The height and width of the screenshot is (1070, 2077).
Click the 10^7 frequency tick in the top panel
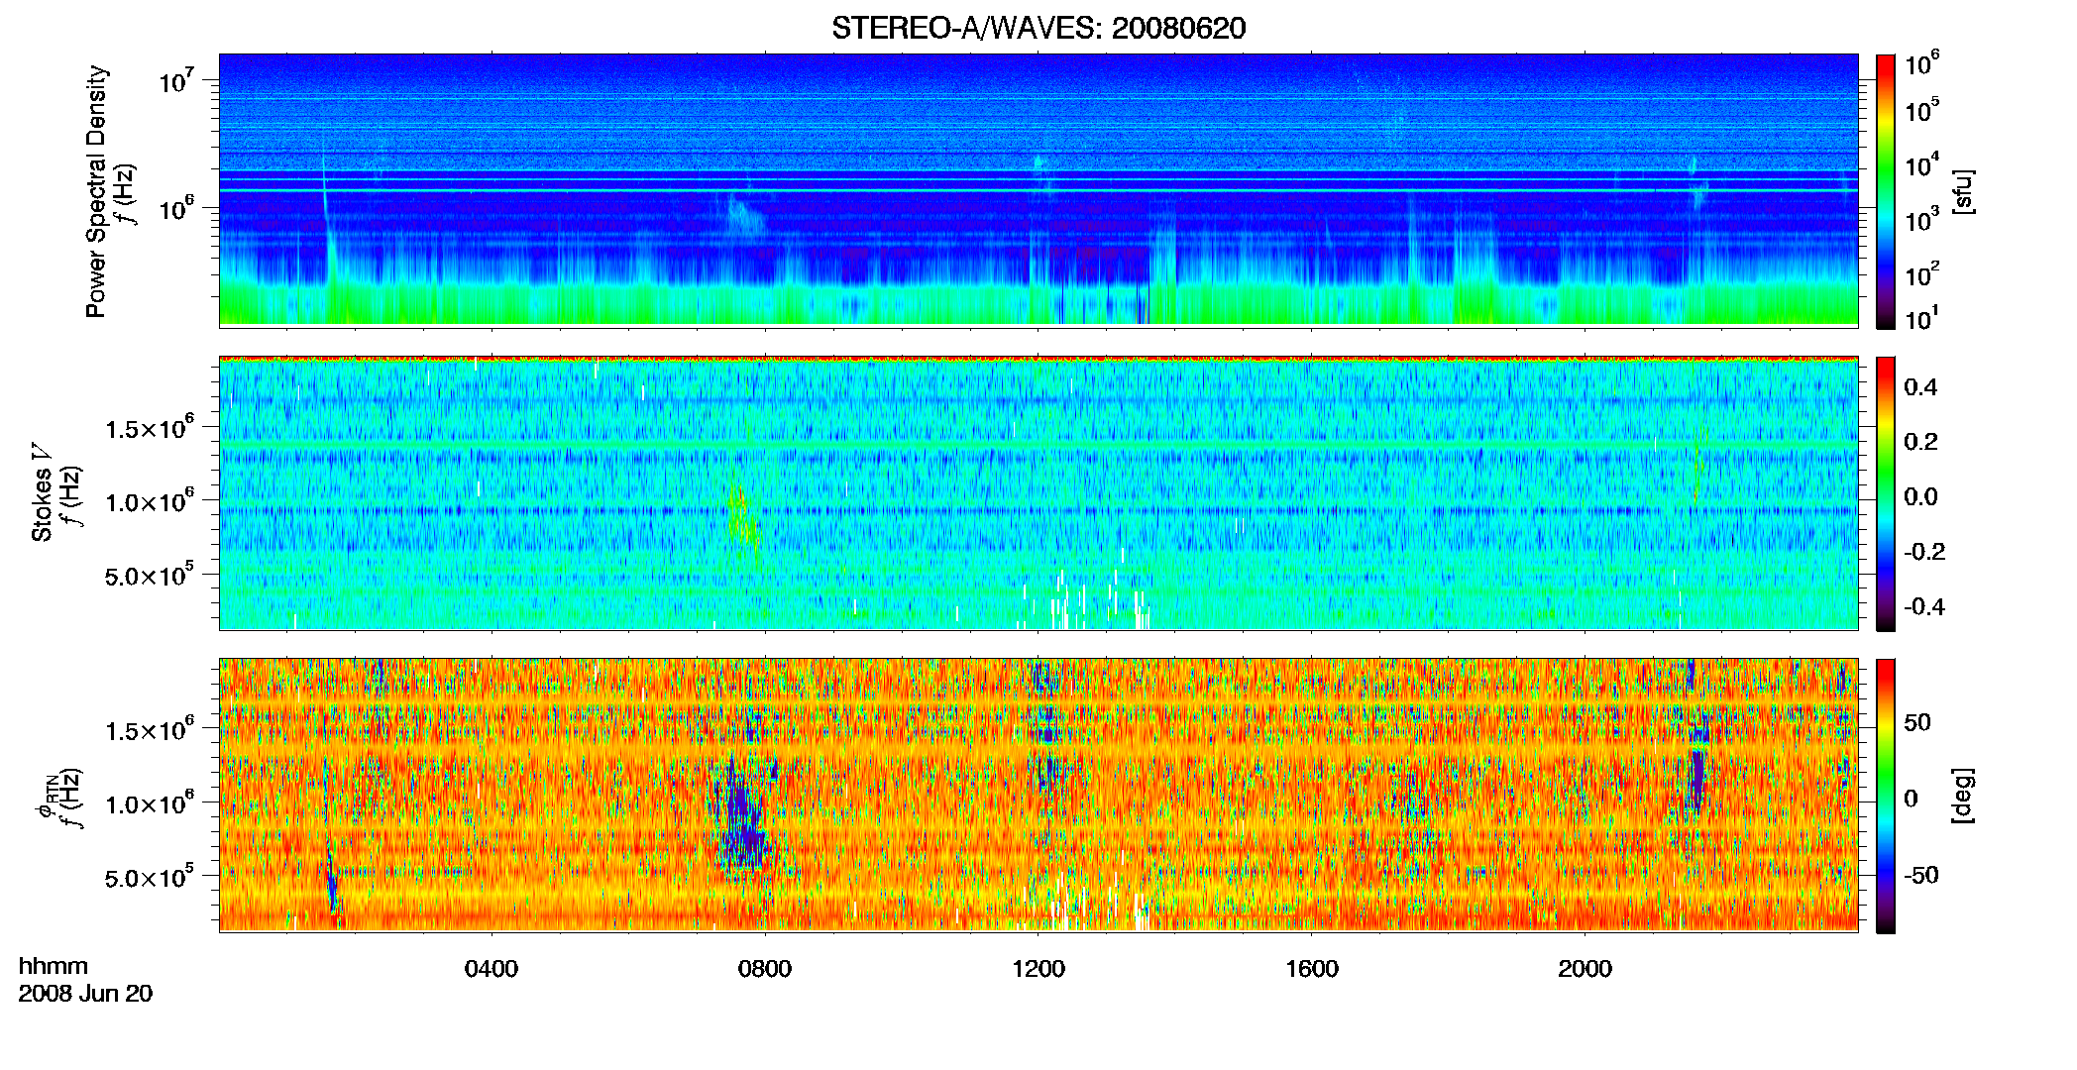click(x=175, y=79)
